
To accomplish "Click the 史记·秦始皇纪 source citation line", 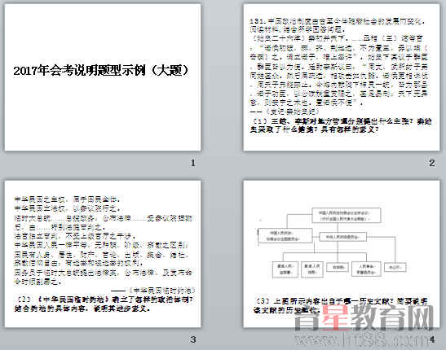I will pos(285,112).
